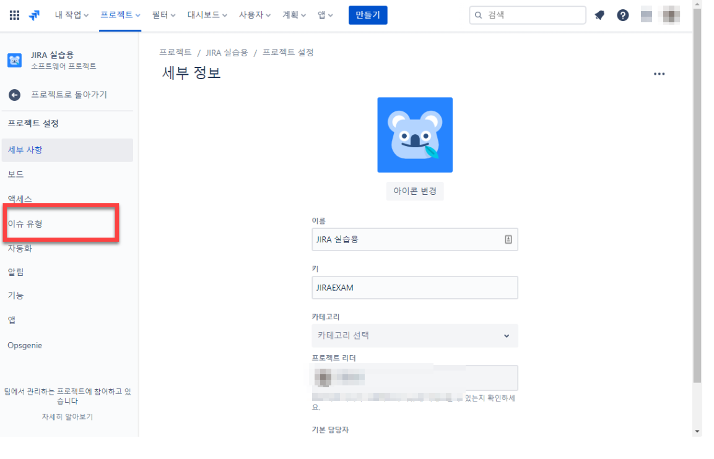Click the Jira logo icon
Viewport: 714px width, 459px height.
tap(34, 15)
